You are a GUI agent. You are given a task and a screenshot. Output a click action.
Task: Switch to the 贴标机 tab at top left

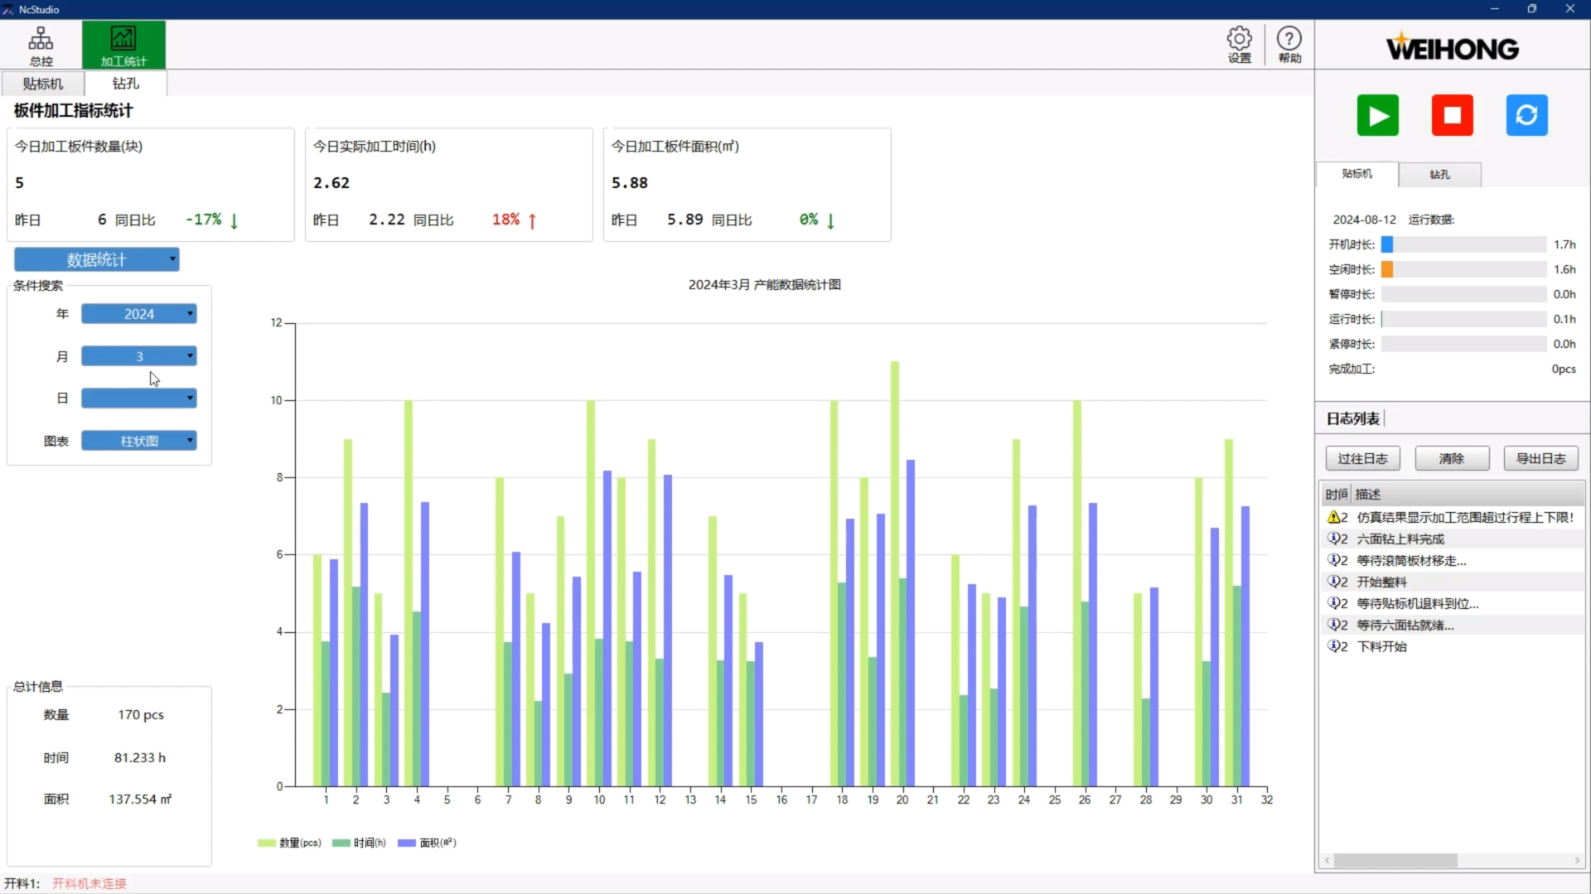(42, 84)
